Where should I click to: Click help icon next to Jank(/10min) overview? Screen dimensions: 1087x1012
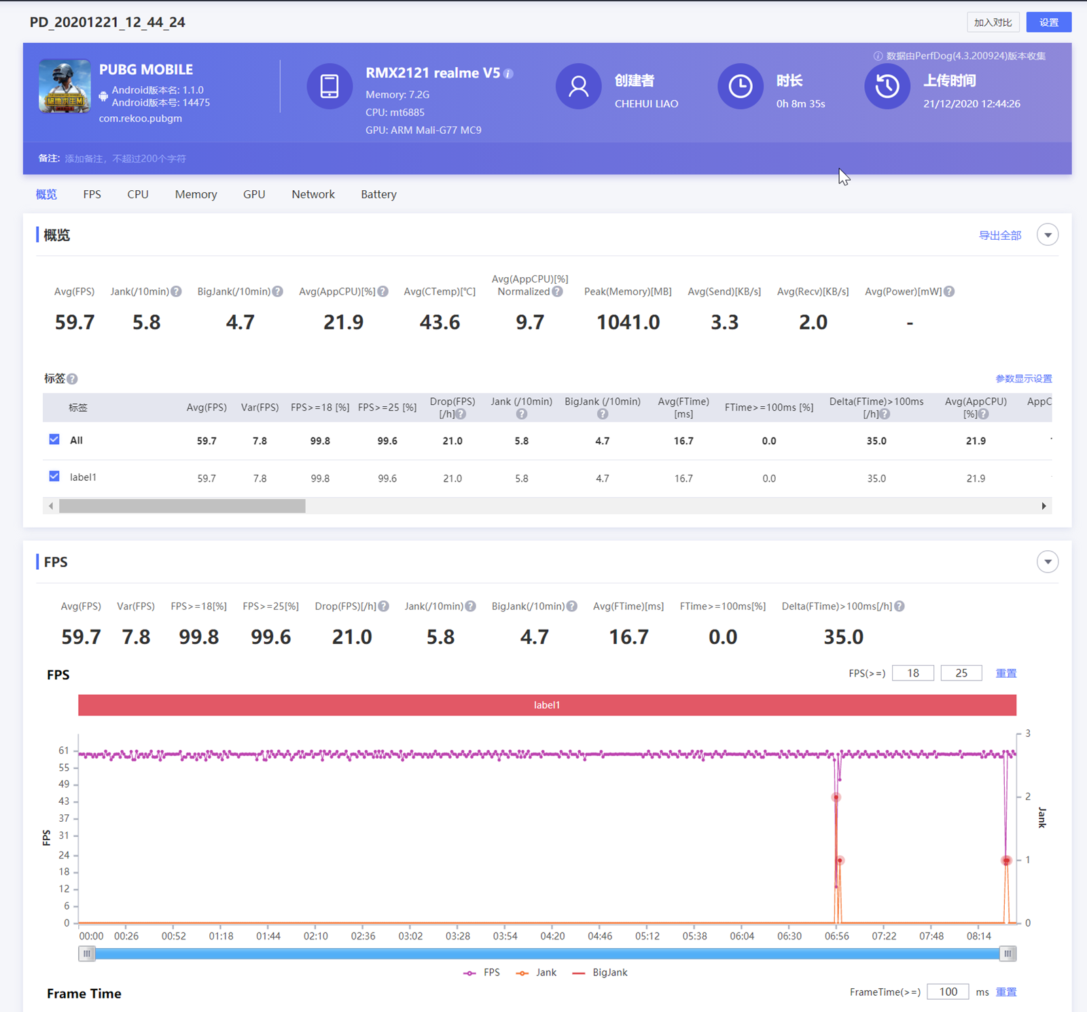point(176,291)
